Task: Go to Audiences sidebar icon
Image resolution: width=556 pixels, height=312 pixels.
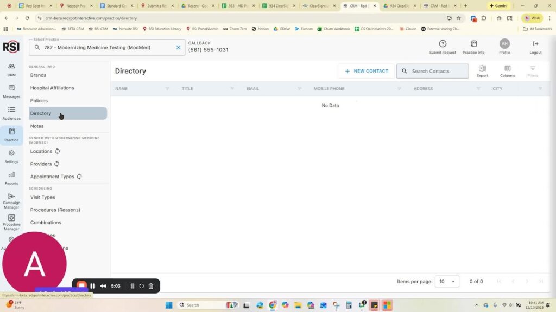Action: click(11, 109)
